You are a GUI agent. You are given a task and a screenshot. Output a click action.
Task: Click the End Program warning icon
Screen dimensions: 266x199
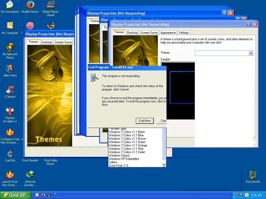point(94,78)
